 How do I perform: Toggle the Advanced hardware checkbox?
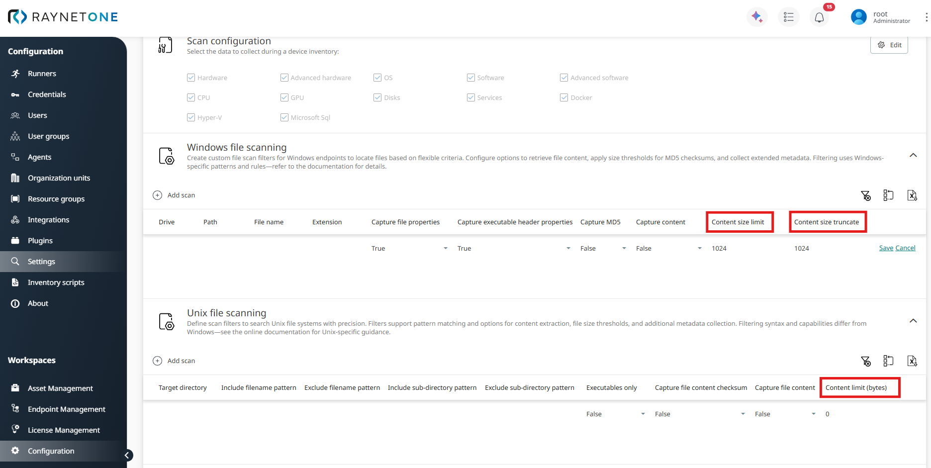pos(284,78)
